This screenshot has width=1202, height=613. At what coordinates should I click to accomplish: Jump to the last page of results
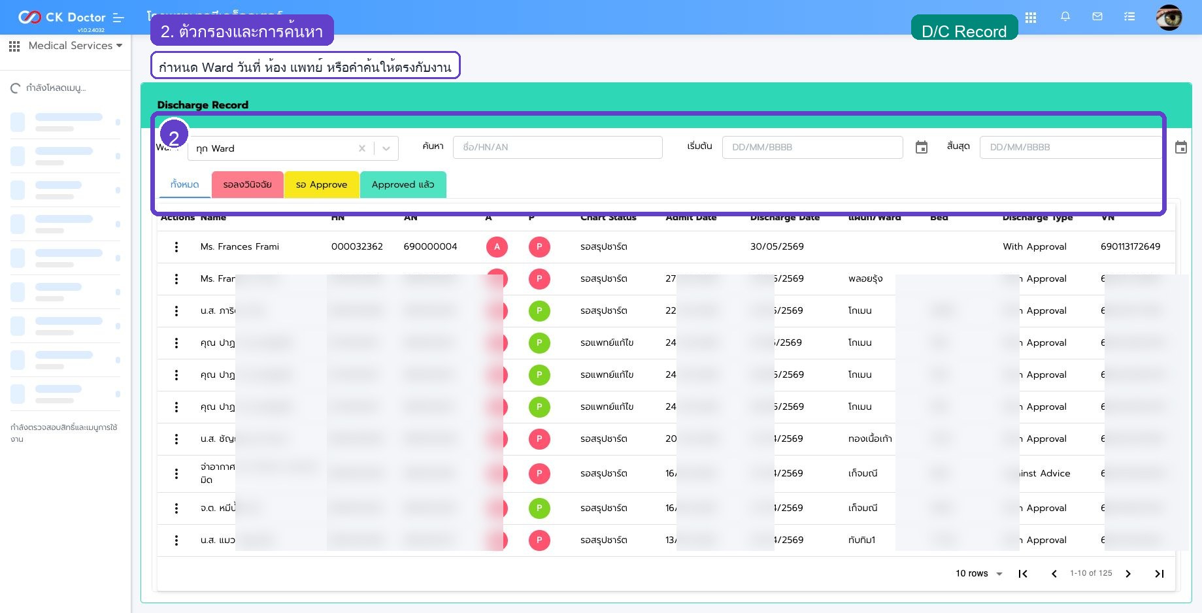pyautogui.click(x=1160, y=574)
